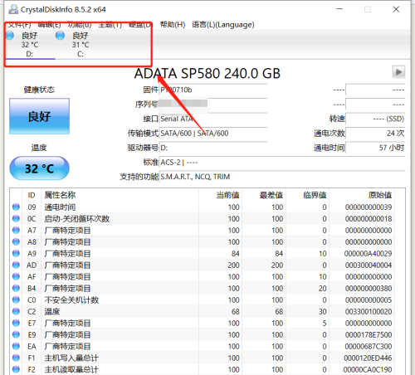This screenshot has width=415, height=375.
Task: Select the 启动-关闭循环次数 attribute row
Action: coord(203,219)
